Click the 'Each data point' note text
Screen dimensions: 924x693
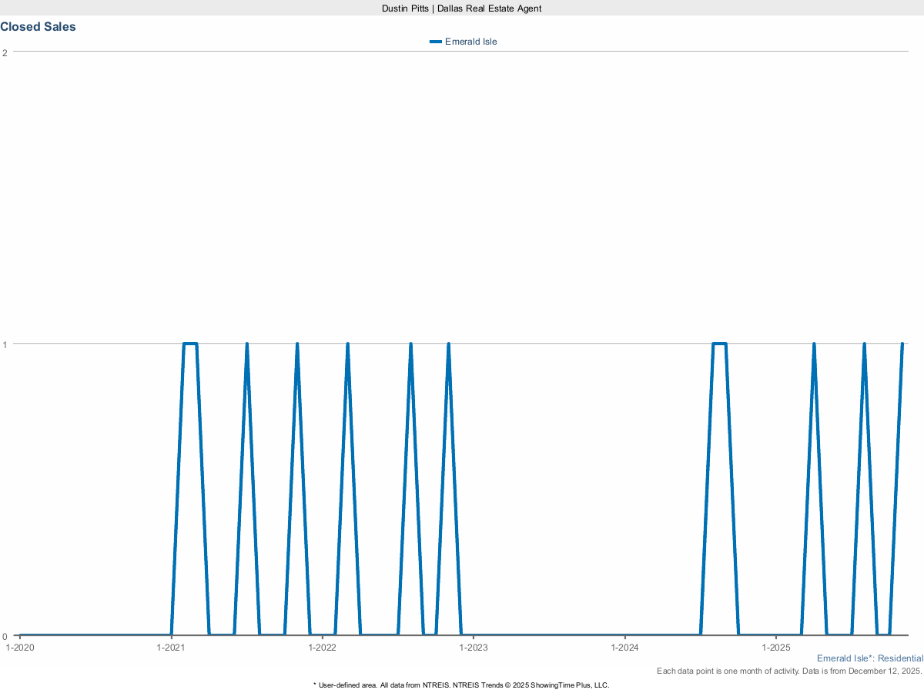[788, 671]
